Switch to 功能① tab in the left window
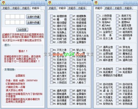This screenshot has height=109, width=138. (x=6, y=8)
